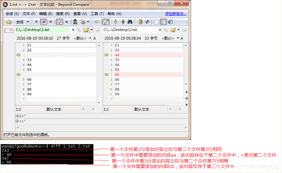The image size is (282, 173).
Task: Jump to Previous Difference up arrow
Action: 123,22
